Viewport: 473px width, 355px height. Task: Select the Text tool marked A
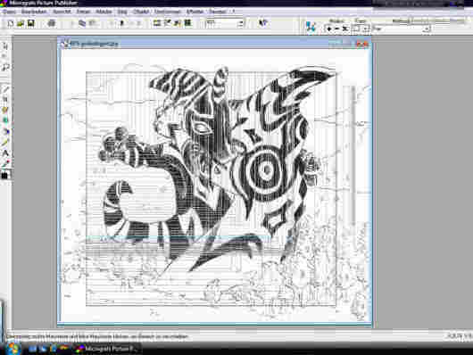[x=5, y=153]
